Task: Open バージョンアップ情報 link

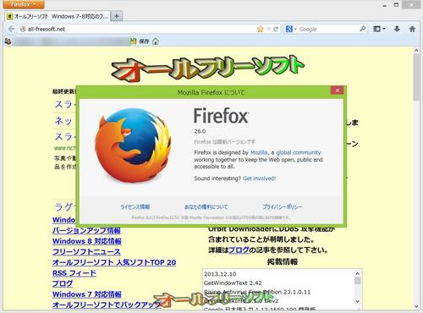Action: coord(86,231)
